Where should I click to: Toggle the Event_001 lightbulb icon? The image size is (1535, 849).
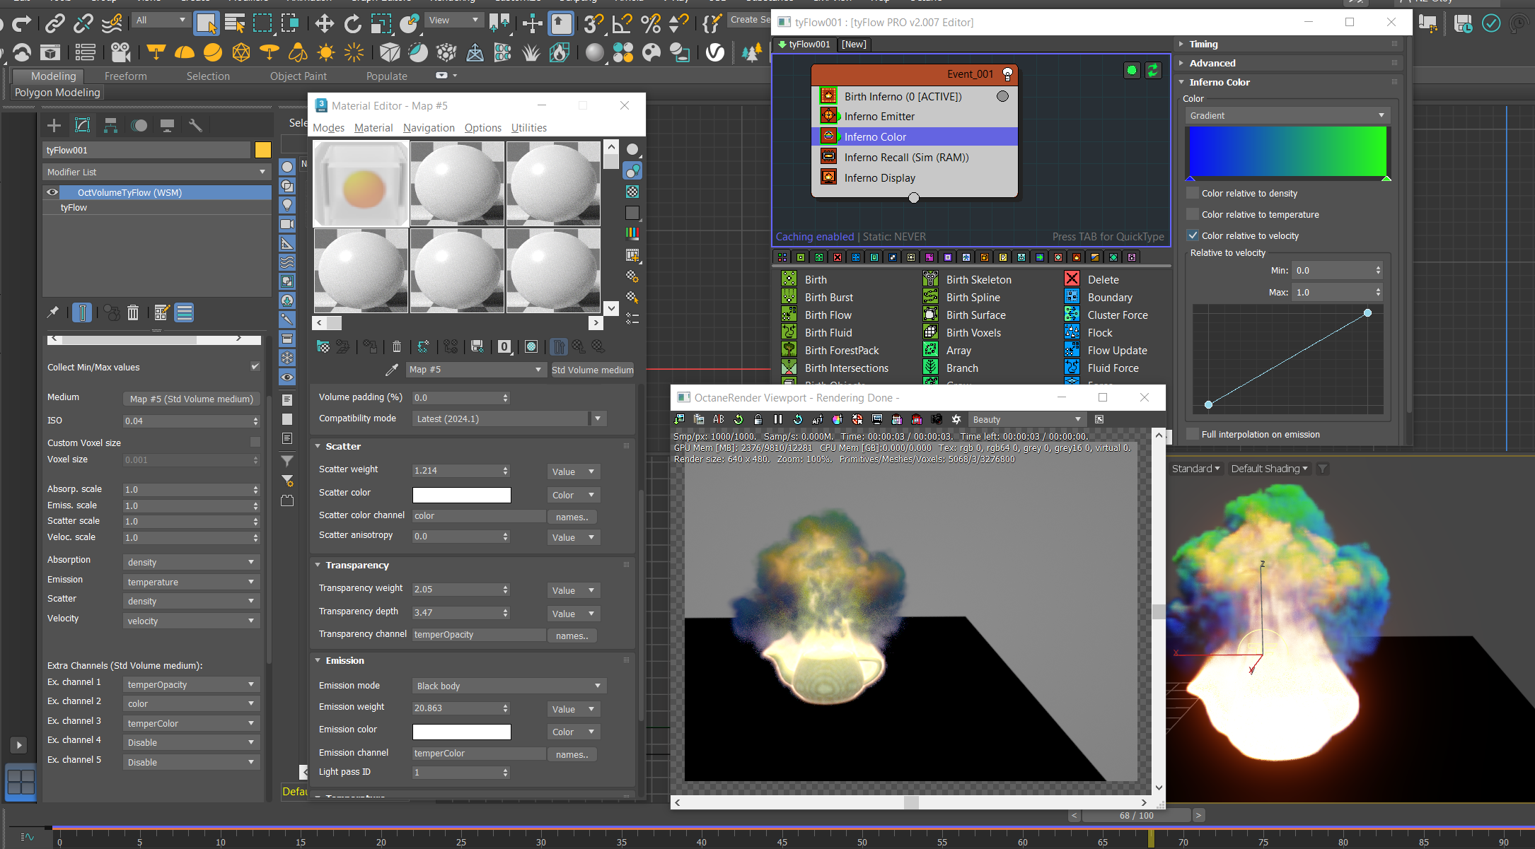click(1008, 74)
